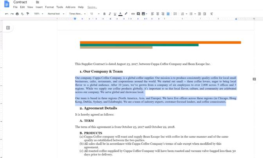This screenshot has width=263, height=158.
Task: Click the add comment button in right margin
Action: tap(254, 79)
